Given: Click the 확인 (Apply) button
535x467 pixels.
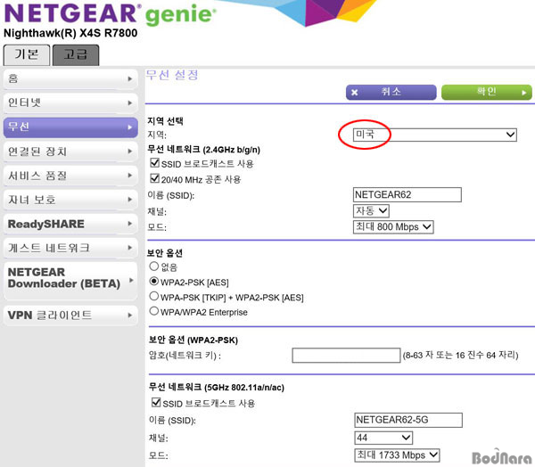Looking at the screenshot, I should [x=487, y=93].
